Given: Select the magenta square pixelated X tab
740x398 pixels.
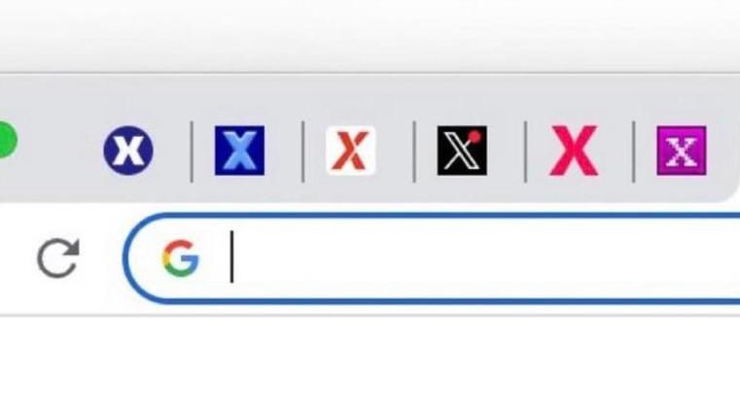Looking at the screenshot, I should [x=682, y=150].
